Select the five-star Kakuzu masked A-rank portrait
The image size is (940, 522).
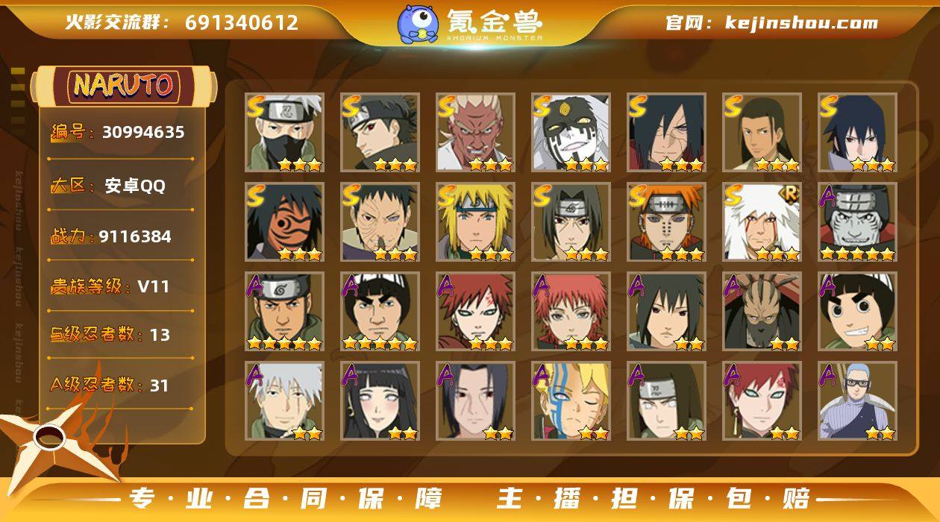coord(857,222)
